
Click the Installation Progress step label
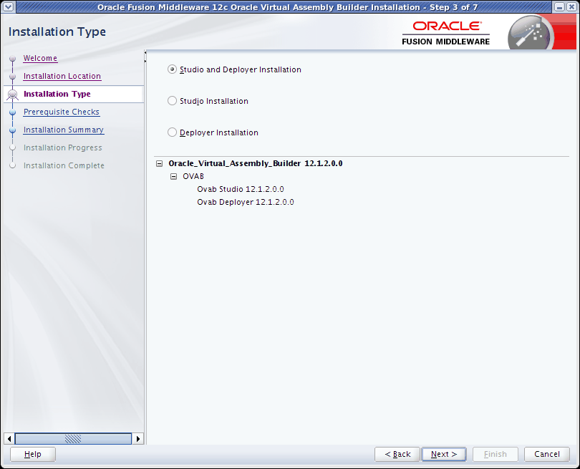click(x=63, y=148)
